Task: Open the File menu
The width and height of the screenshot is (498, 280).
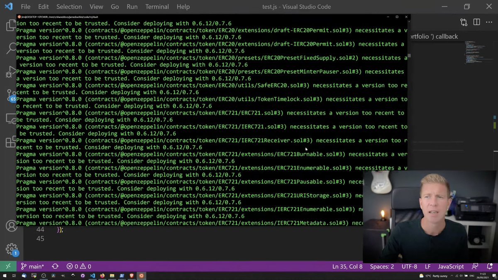Action: [x=25, y=7]
